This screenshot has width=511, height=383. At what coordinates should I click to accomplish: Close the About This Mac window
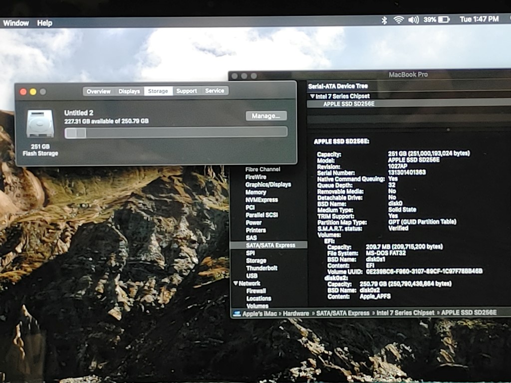pyautogui.click(x=23, y=92)
